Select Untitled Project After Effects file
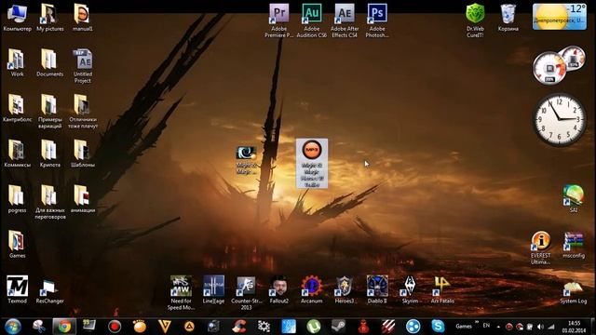596x335 pixels. coord(83,66)
